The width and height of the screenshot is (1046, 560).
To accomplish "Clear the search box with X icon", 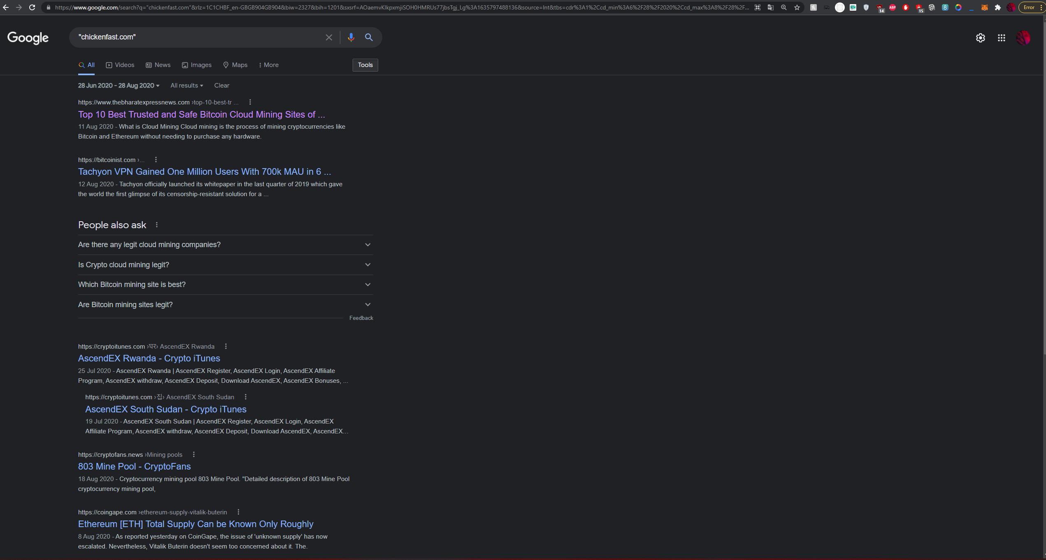I will [x=329, y=37].
